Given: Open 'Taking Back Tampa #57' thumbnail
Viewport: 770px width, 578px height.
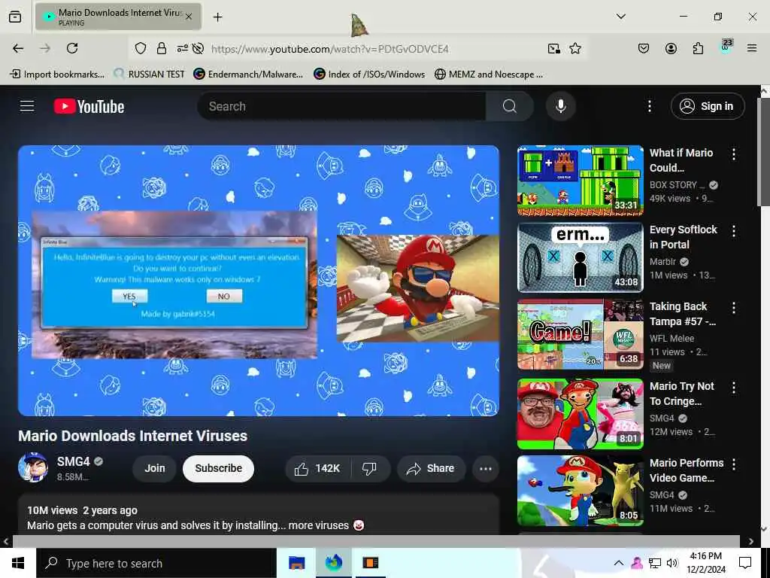Looking at the screenshot, I should point(581,334).
